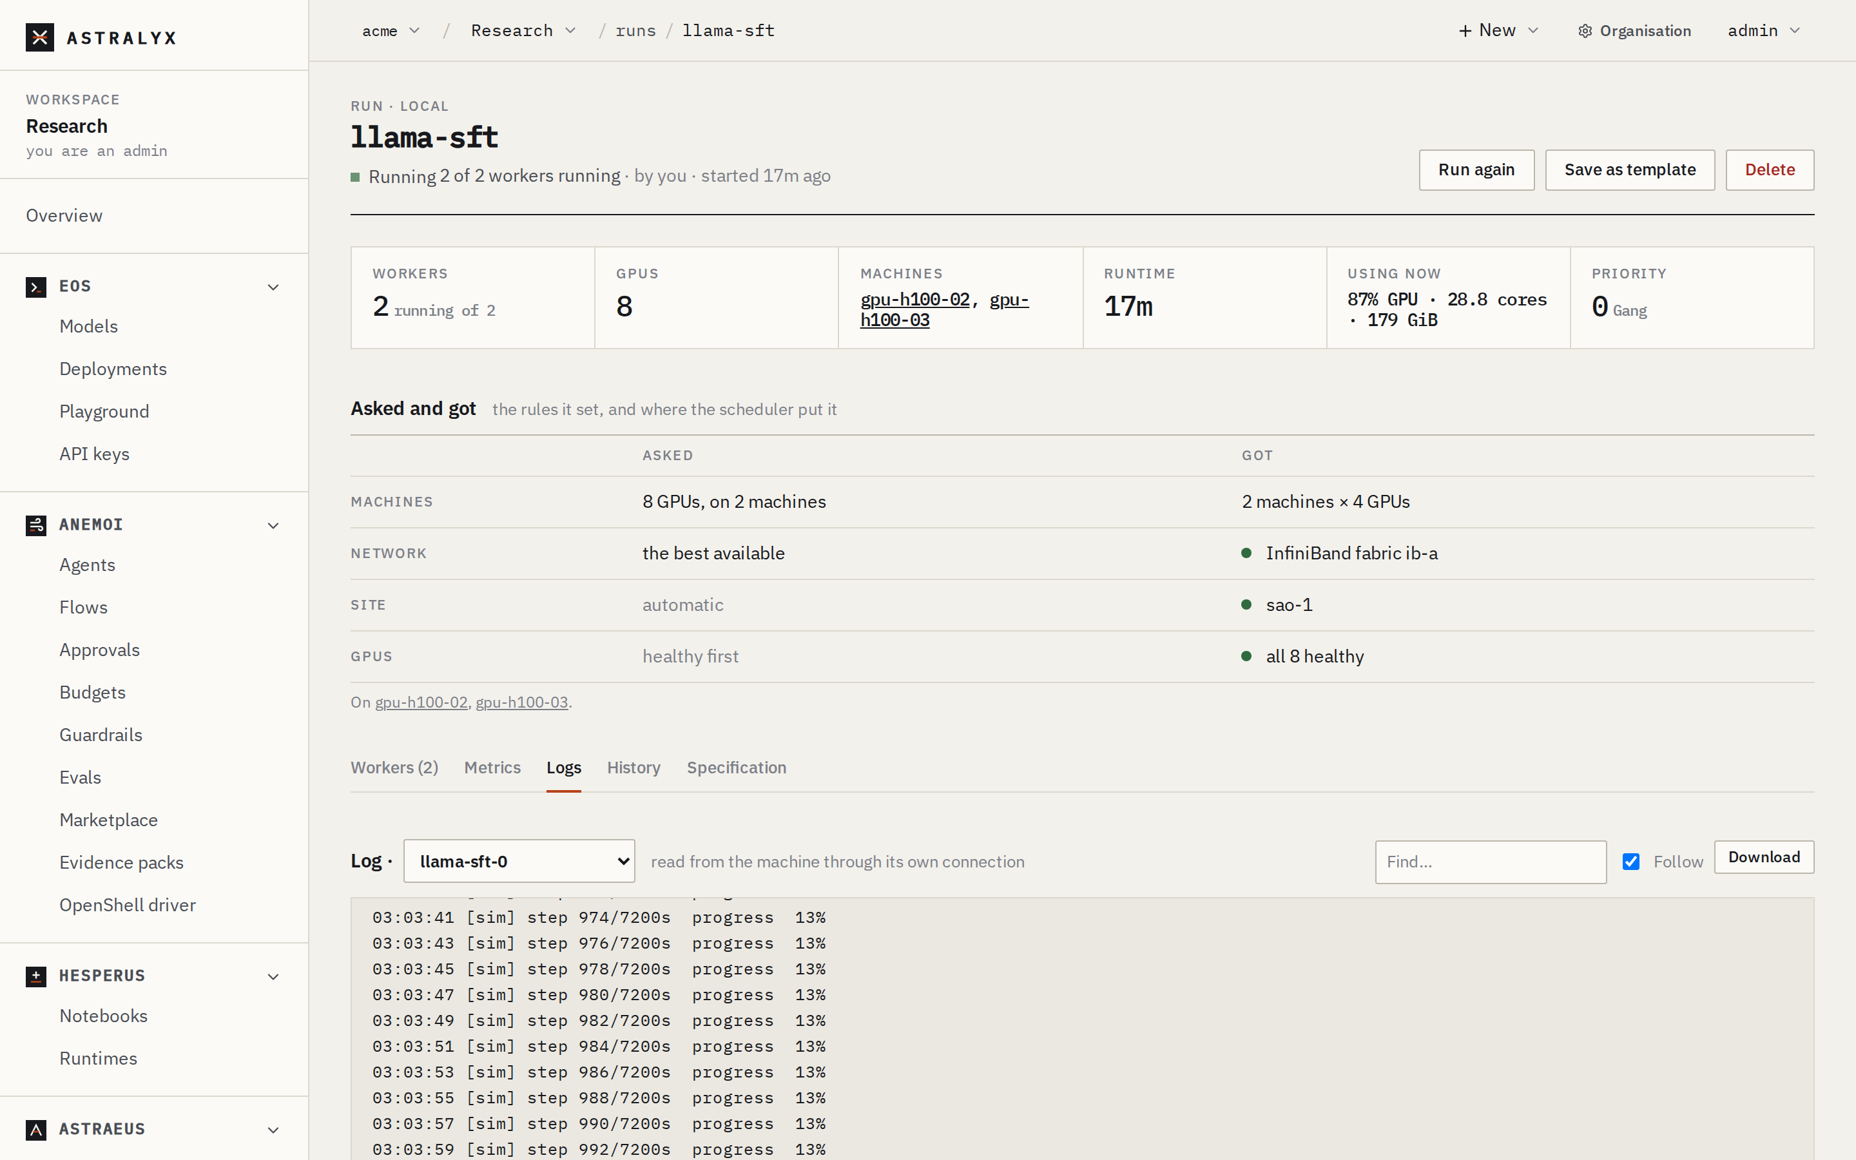Click Save as template button

coord(1630,169)
